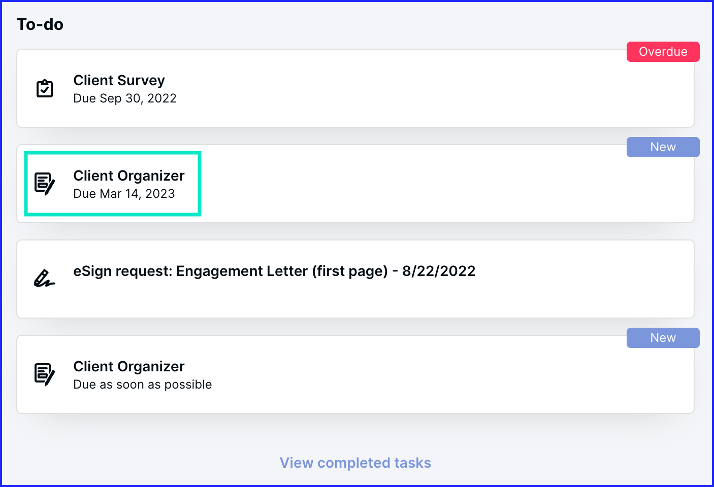
Task: Click the To-do heading
Action: pos(40,24)
